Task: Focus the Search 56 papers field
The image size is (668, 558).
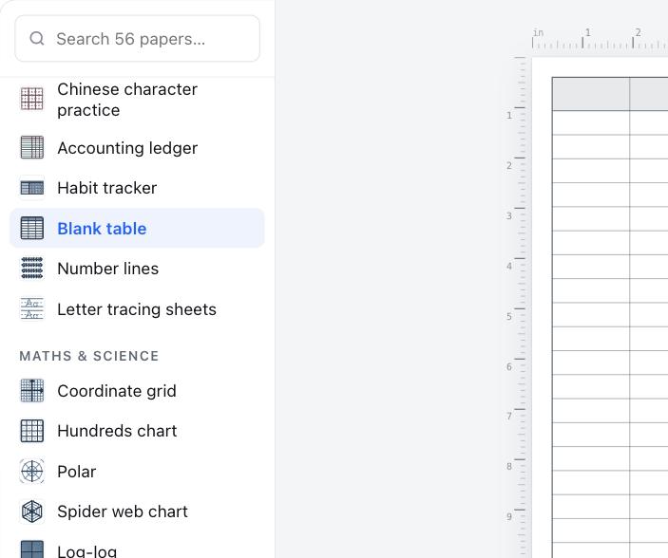Action: click(137, 39)
